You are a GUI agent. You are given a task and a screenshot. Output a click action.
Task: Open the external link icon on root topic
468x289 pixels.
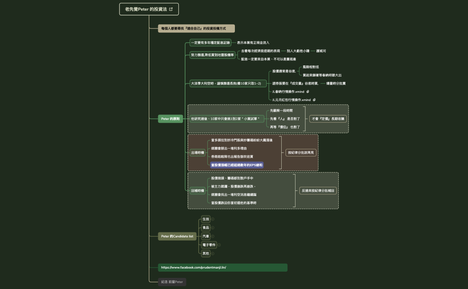(171, 9)
